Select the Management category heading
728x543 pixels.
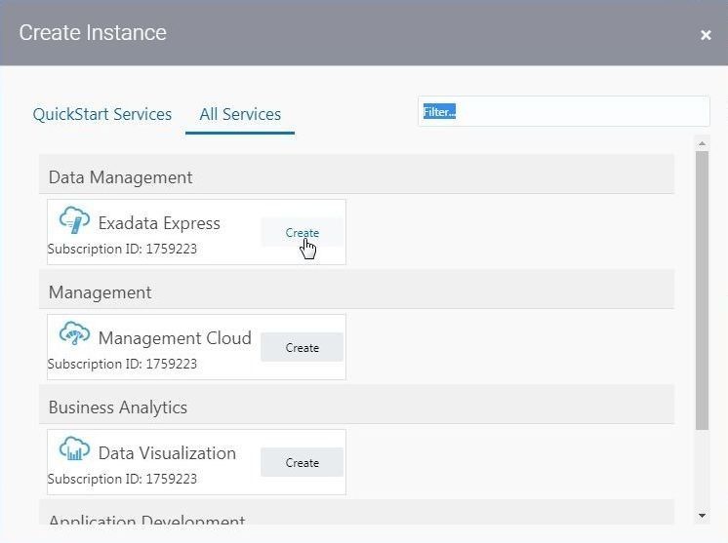pyautogui.click(x=100, y=292)
